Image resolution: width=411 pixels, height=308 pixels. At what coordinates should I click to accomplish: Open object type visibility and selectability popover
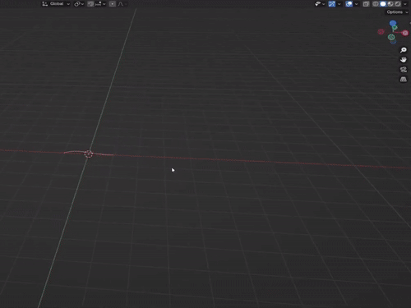click(320, 4)
